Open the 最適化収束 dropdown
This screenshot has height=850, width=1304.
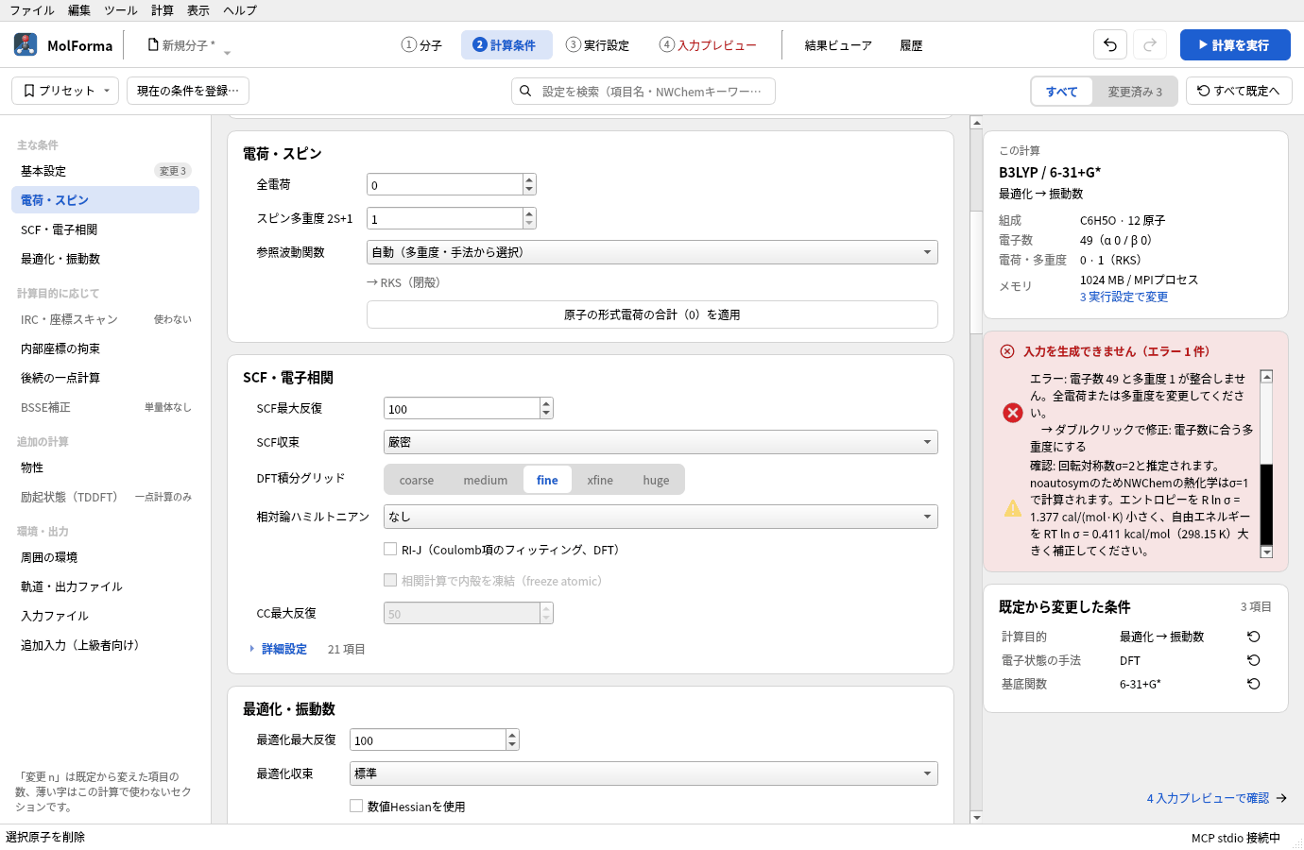pos(643,773)
